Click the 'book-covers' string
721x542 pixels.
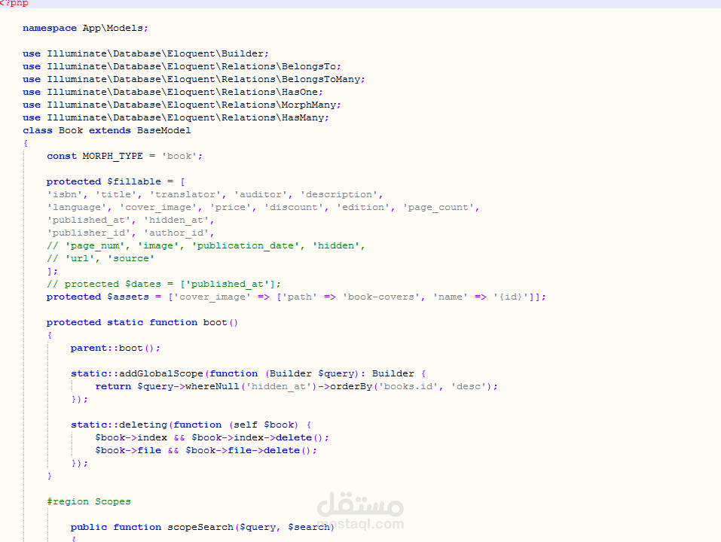tap(380, 297)
